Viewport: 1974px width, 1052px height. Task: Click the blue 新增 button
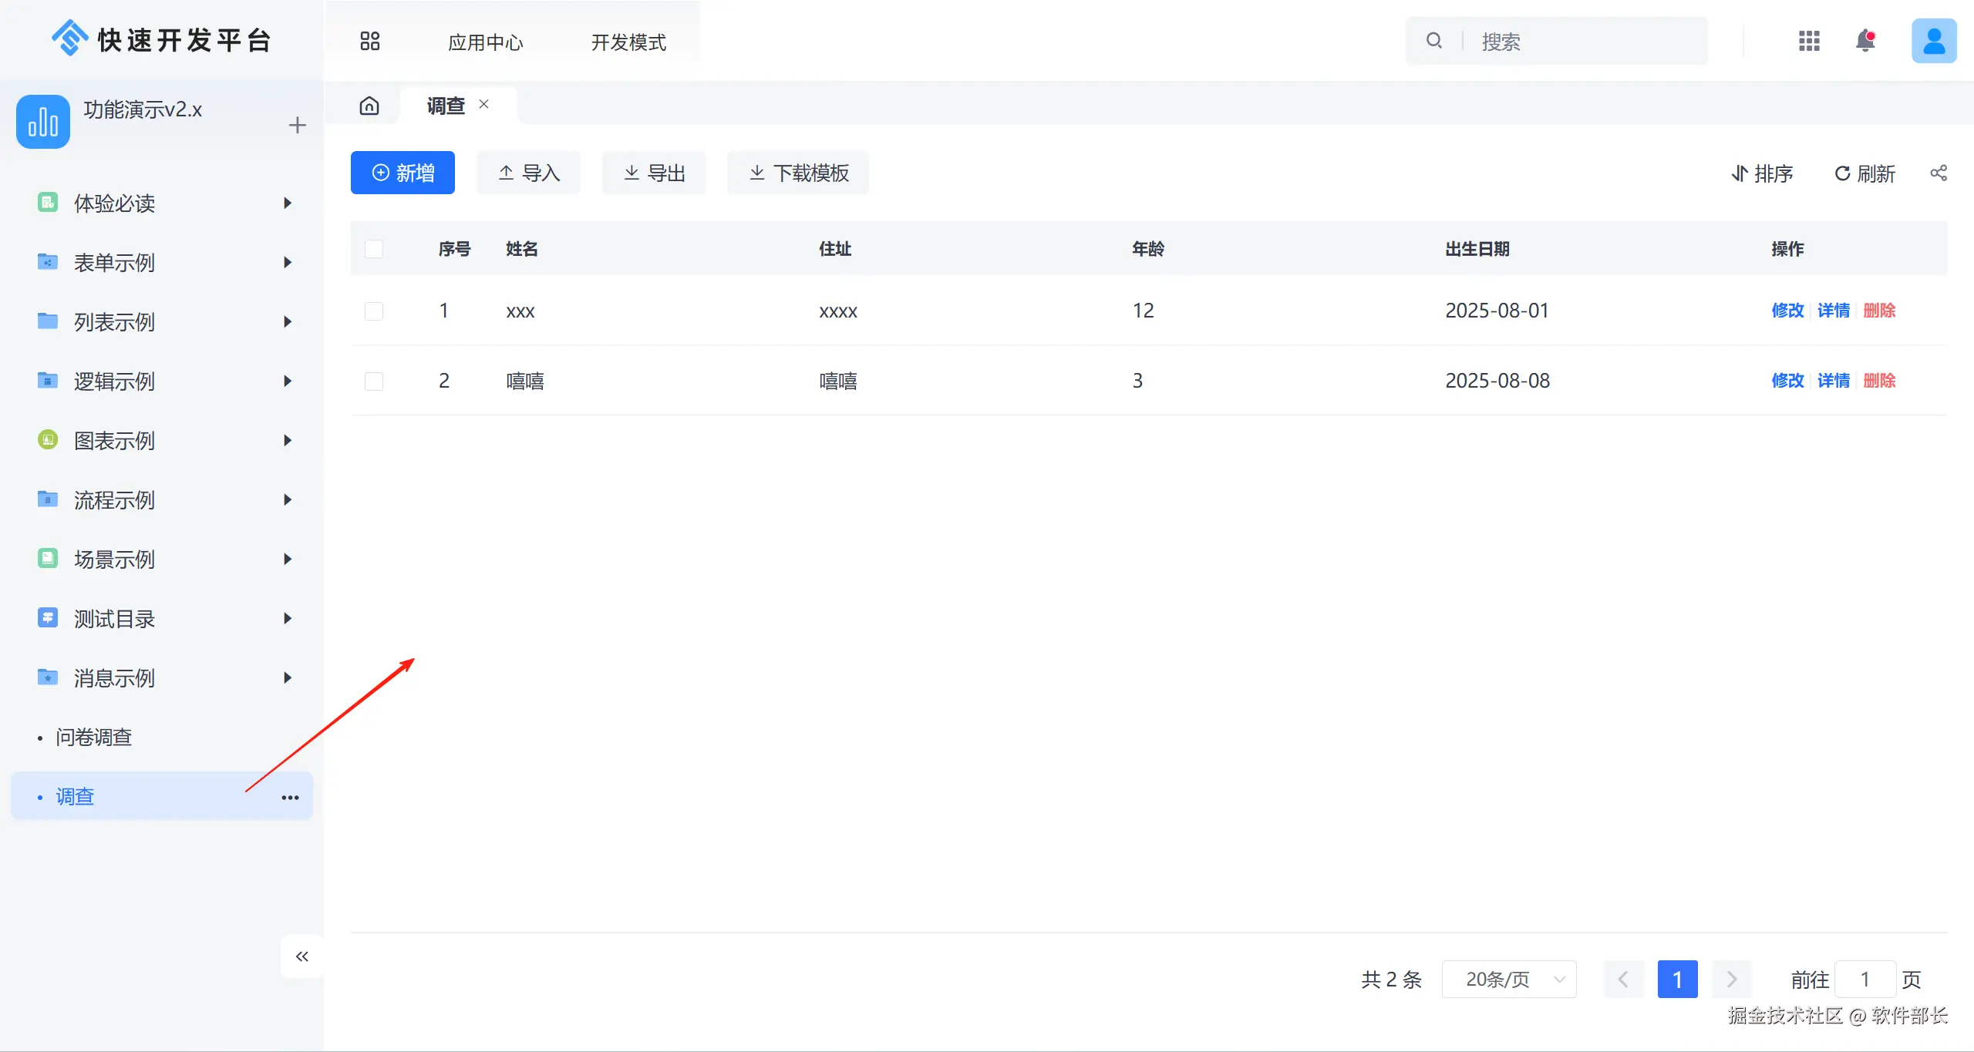403,173
